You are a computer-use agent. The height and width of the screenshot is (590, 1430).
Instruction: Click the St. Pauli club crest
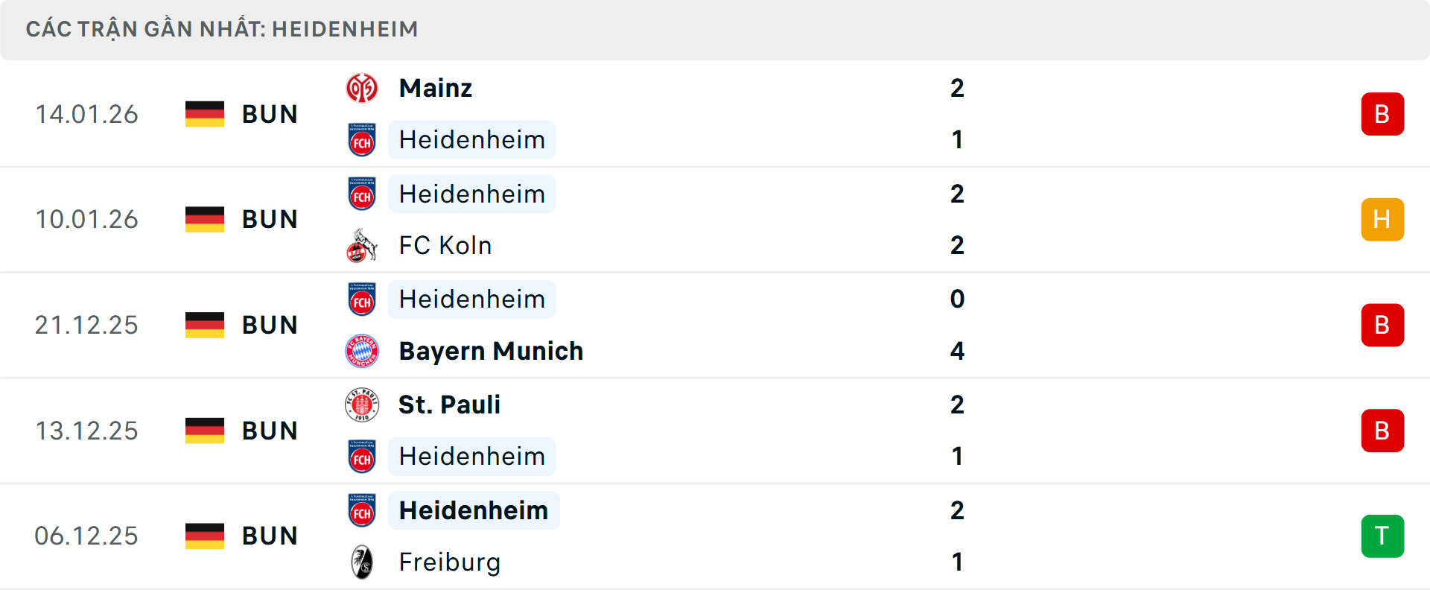tap(363, 405)
